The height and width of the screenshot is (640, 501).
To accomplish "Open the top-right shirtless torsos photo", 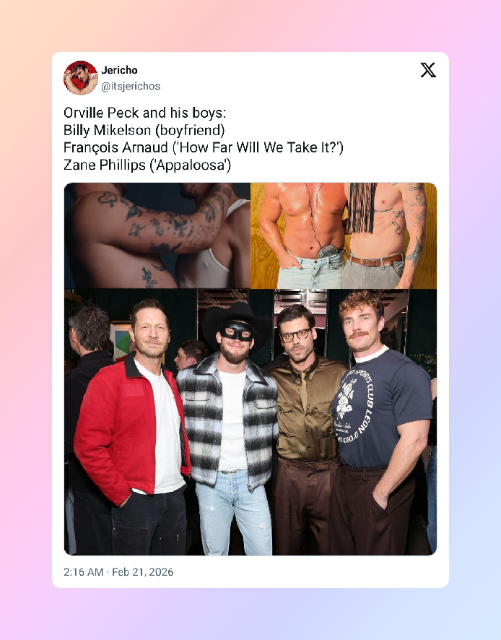I will (344, 235).
